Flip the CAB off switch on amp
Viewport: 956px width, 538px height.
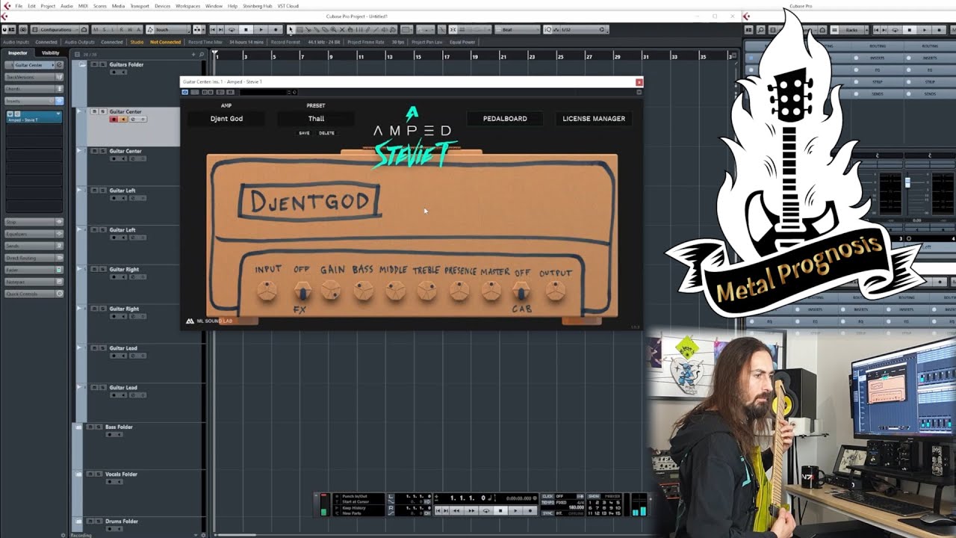[521, 291]
